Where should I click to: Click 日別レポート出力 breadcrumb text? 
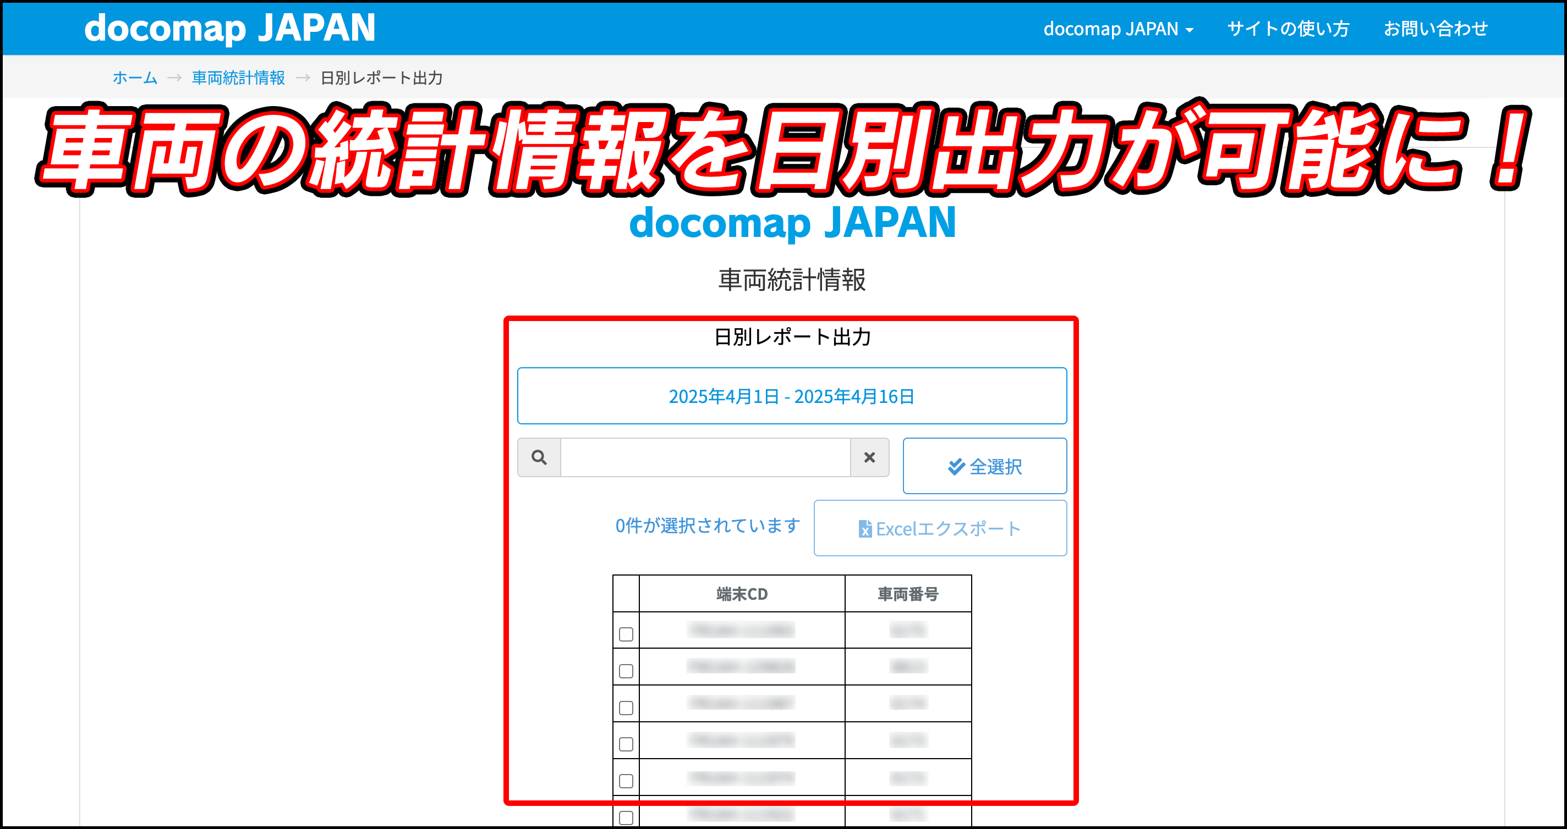click(x=381, y=78)
